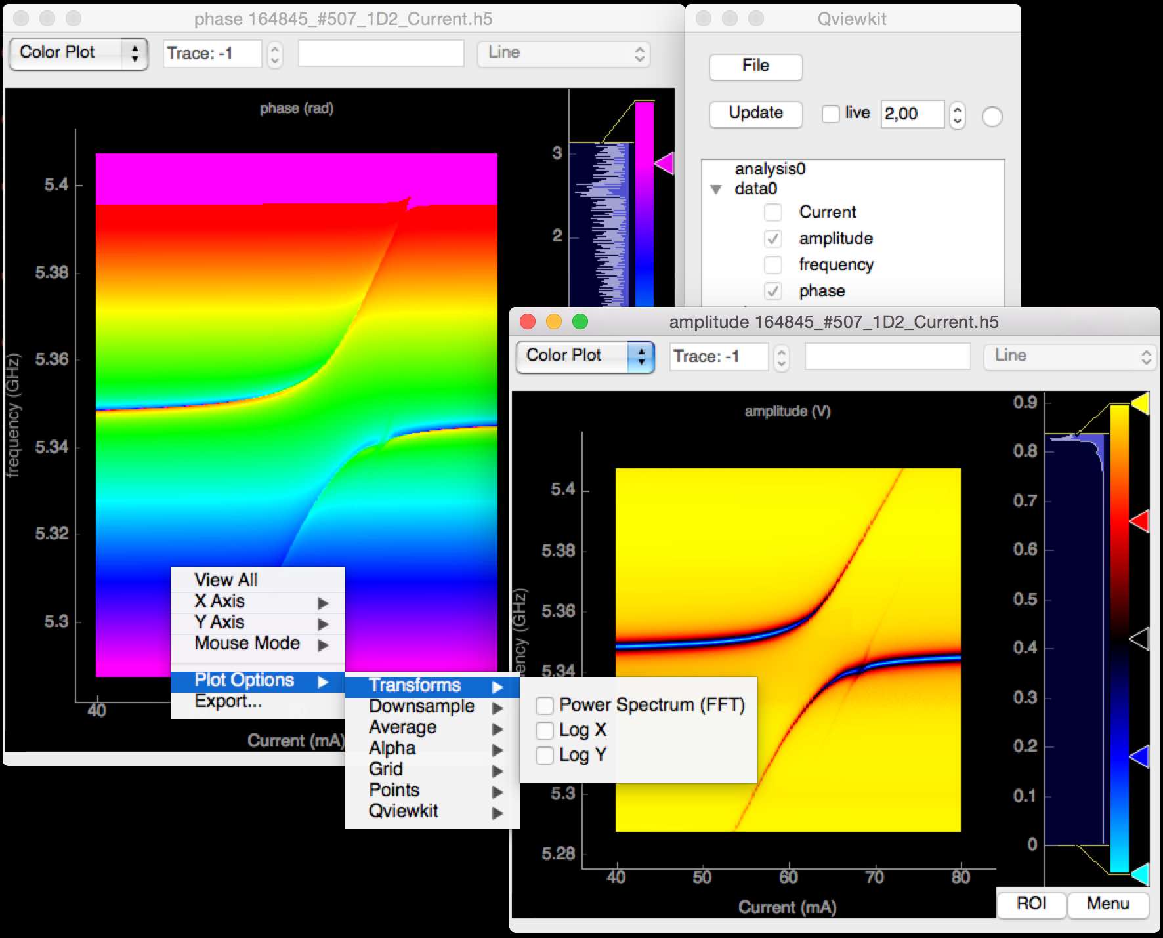This screenshot has width=1163, height=938.
Task: Minimize the amplitude window with yellow button
Action: [554, 321]
